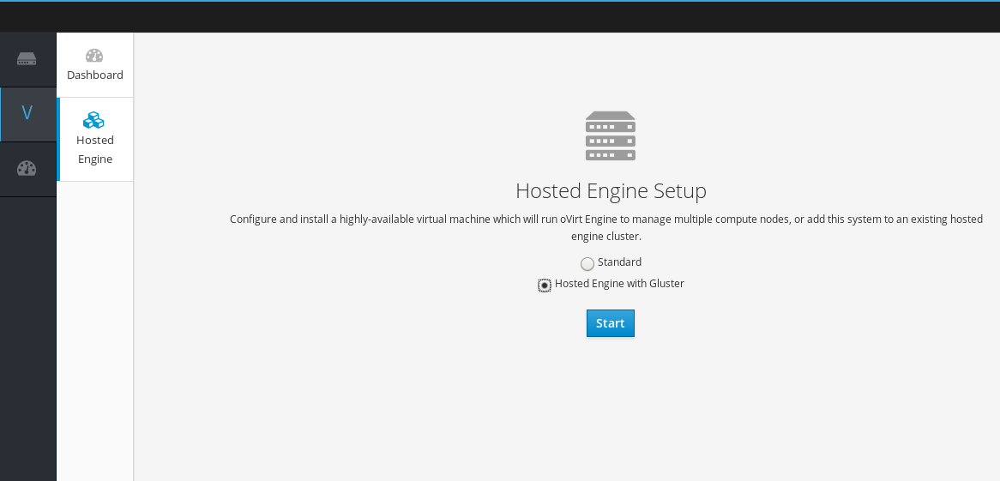
Task: Click the 'Hosted Engine with Gluster' label text
Action: (x=619, y=284)
